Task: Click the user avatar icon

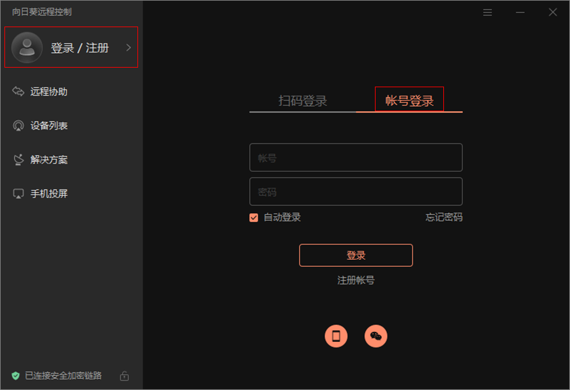Action: [27, 47]
